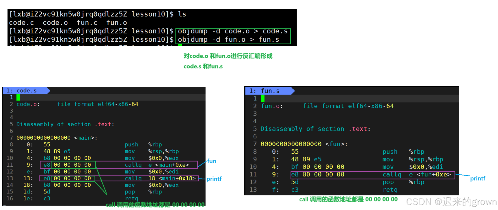Click the bytes '48 89 e5' in code.s
Image resolution: width=498 pixels, height=210 pixels.
(x=57, y=151)
